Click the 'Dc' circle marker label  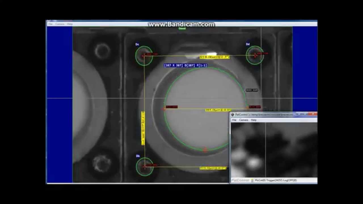point(137,44)
